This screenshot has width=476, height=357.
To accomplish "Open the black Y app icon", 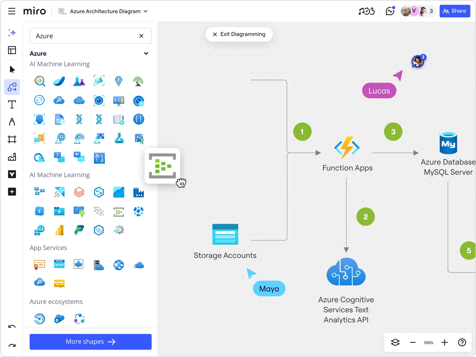I will tap(12, 174).
